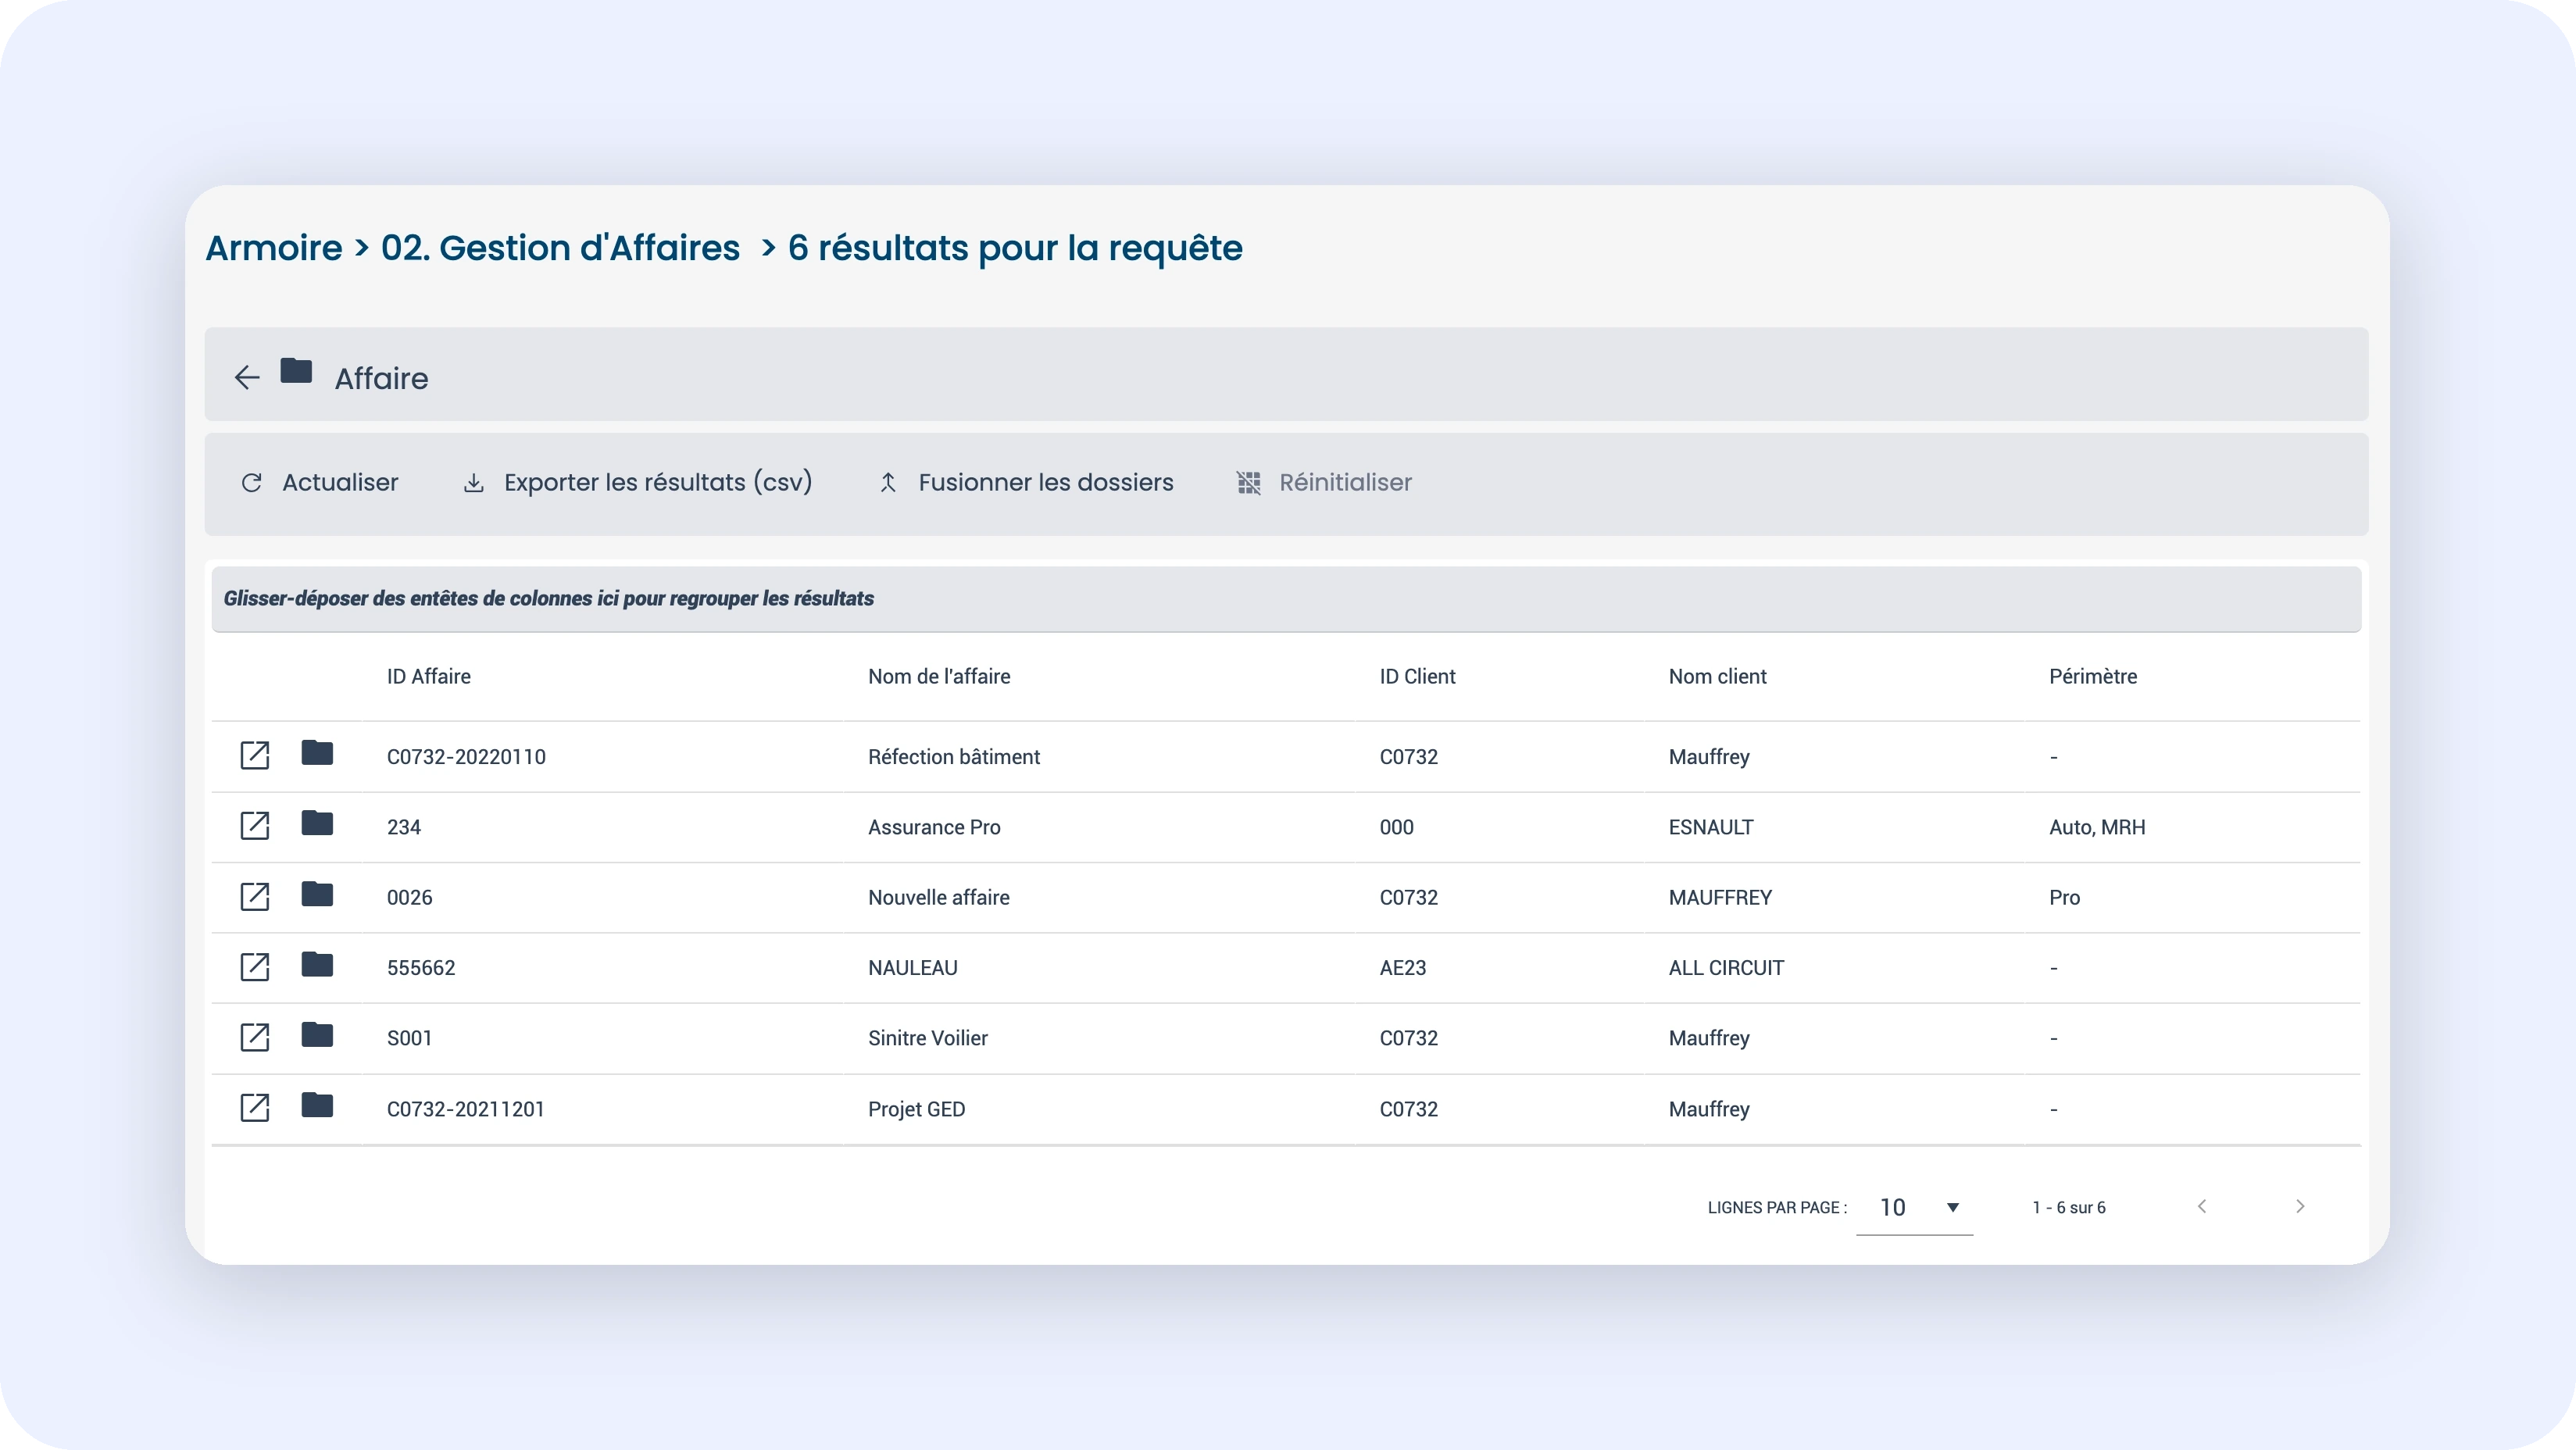The height and width of the screenshot is (1450, 2576).
Task: Click the ALL CIRCUIT client cell
Action: pos(1726,968)
